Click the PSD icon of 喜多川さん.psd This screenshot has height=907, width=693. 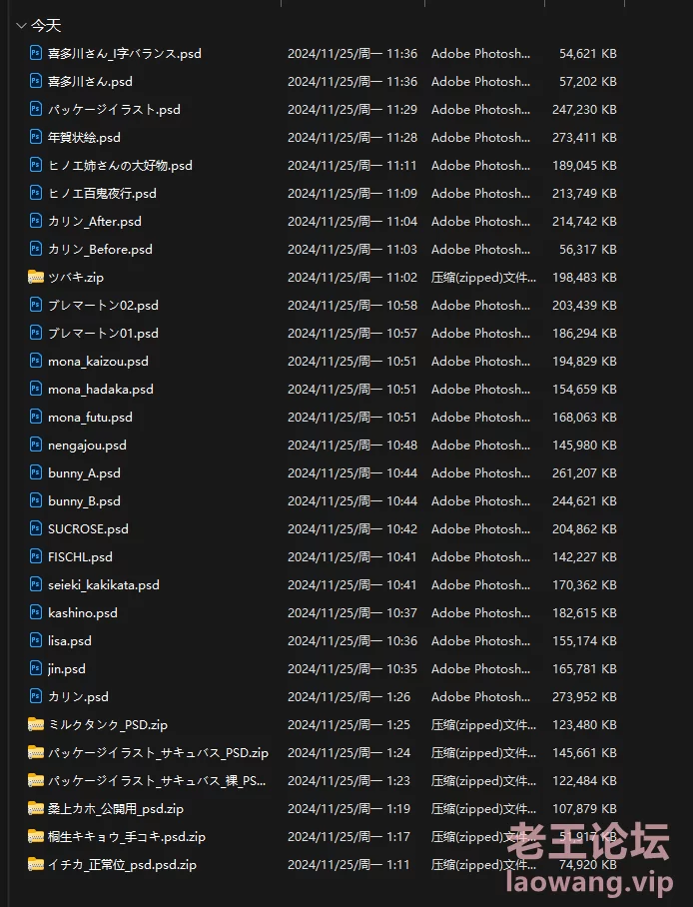coord(36,81)
